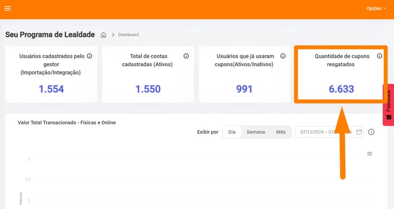This screenshot has width=394, height=209.
Task: Switch chart view to Mês
Action: point(281,132)
